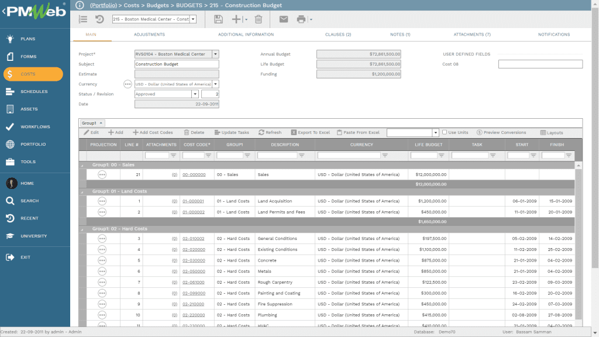The image size is (599, 337).
Task: Send email using envelope icon
Action: coord(284,19)
